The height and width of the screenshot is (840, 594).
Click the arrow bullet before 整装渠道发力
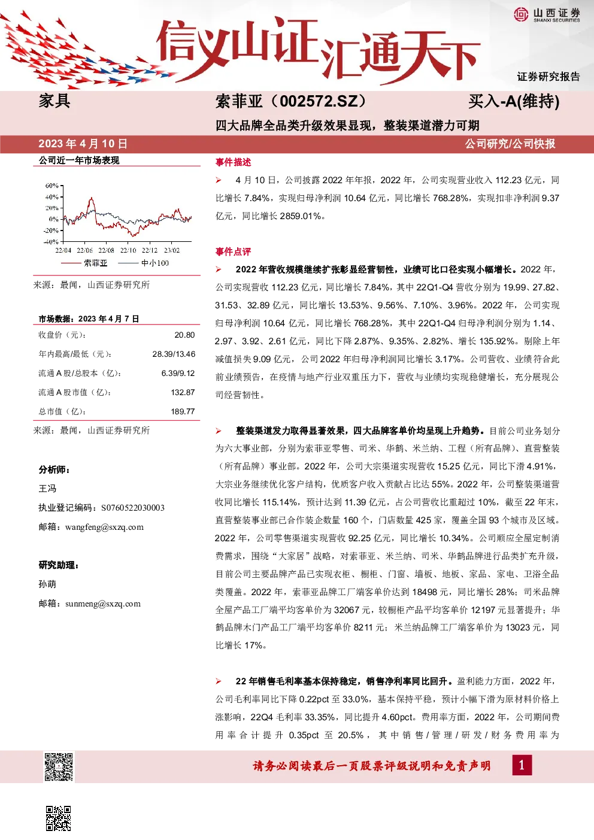tap(219, 431)
